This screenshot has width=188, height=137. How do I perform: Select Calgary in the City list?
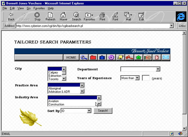click(x=55, y=72)
